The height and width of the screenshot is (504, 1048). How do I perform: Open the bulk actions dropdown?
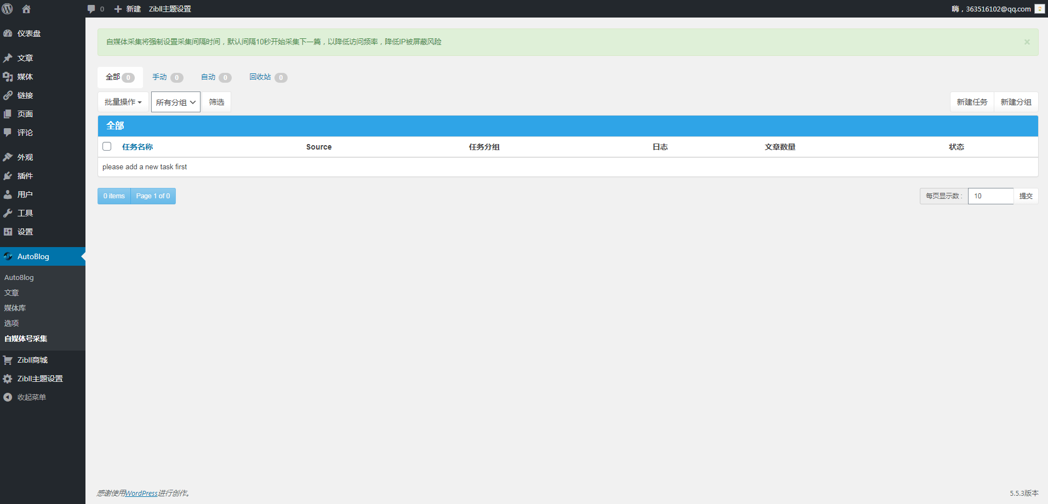[x=123, y=102]
